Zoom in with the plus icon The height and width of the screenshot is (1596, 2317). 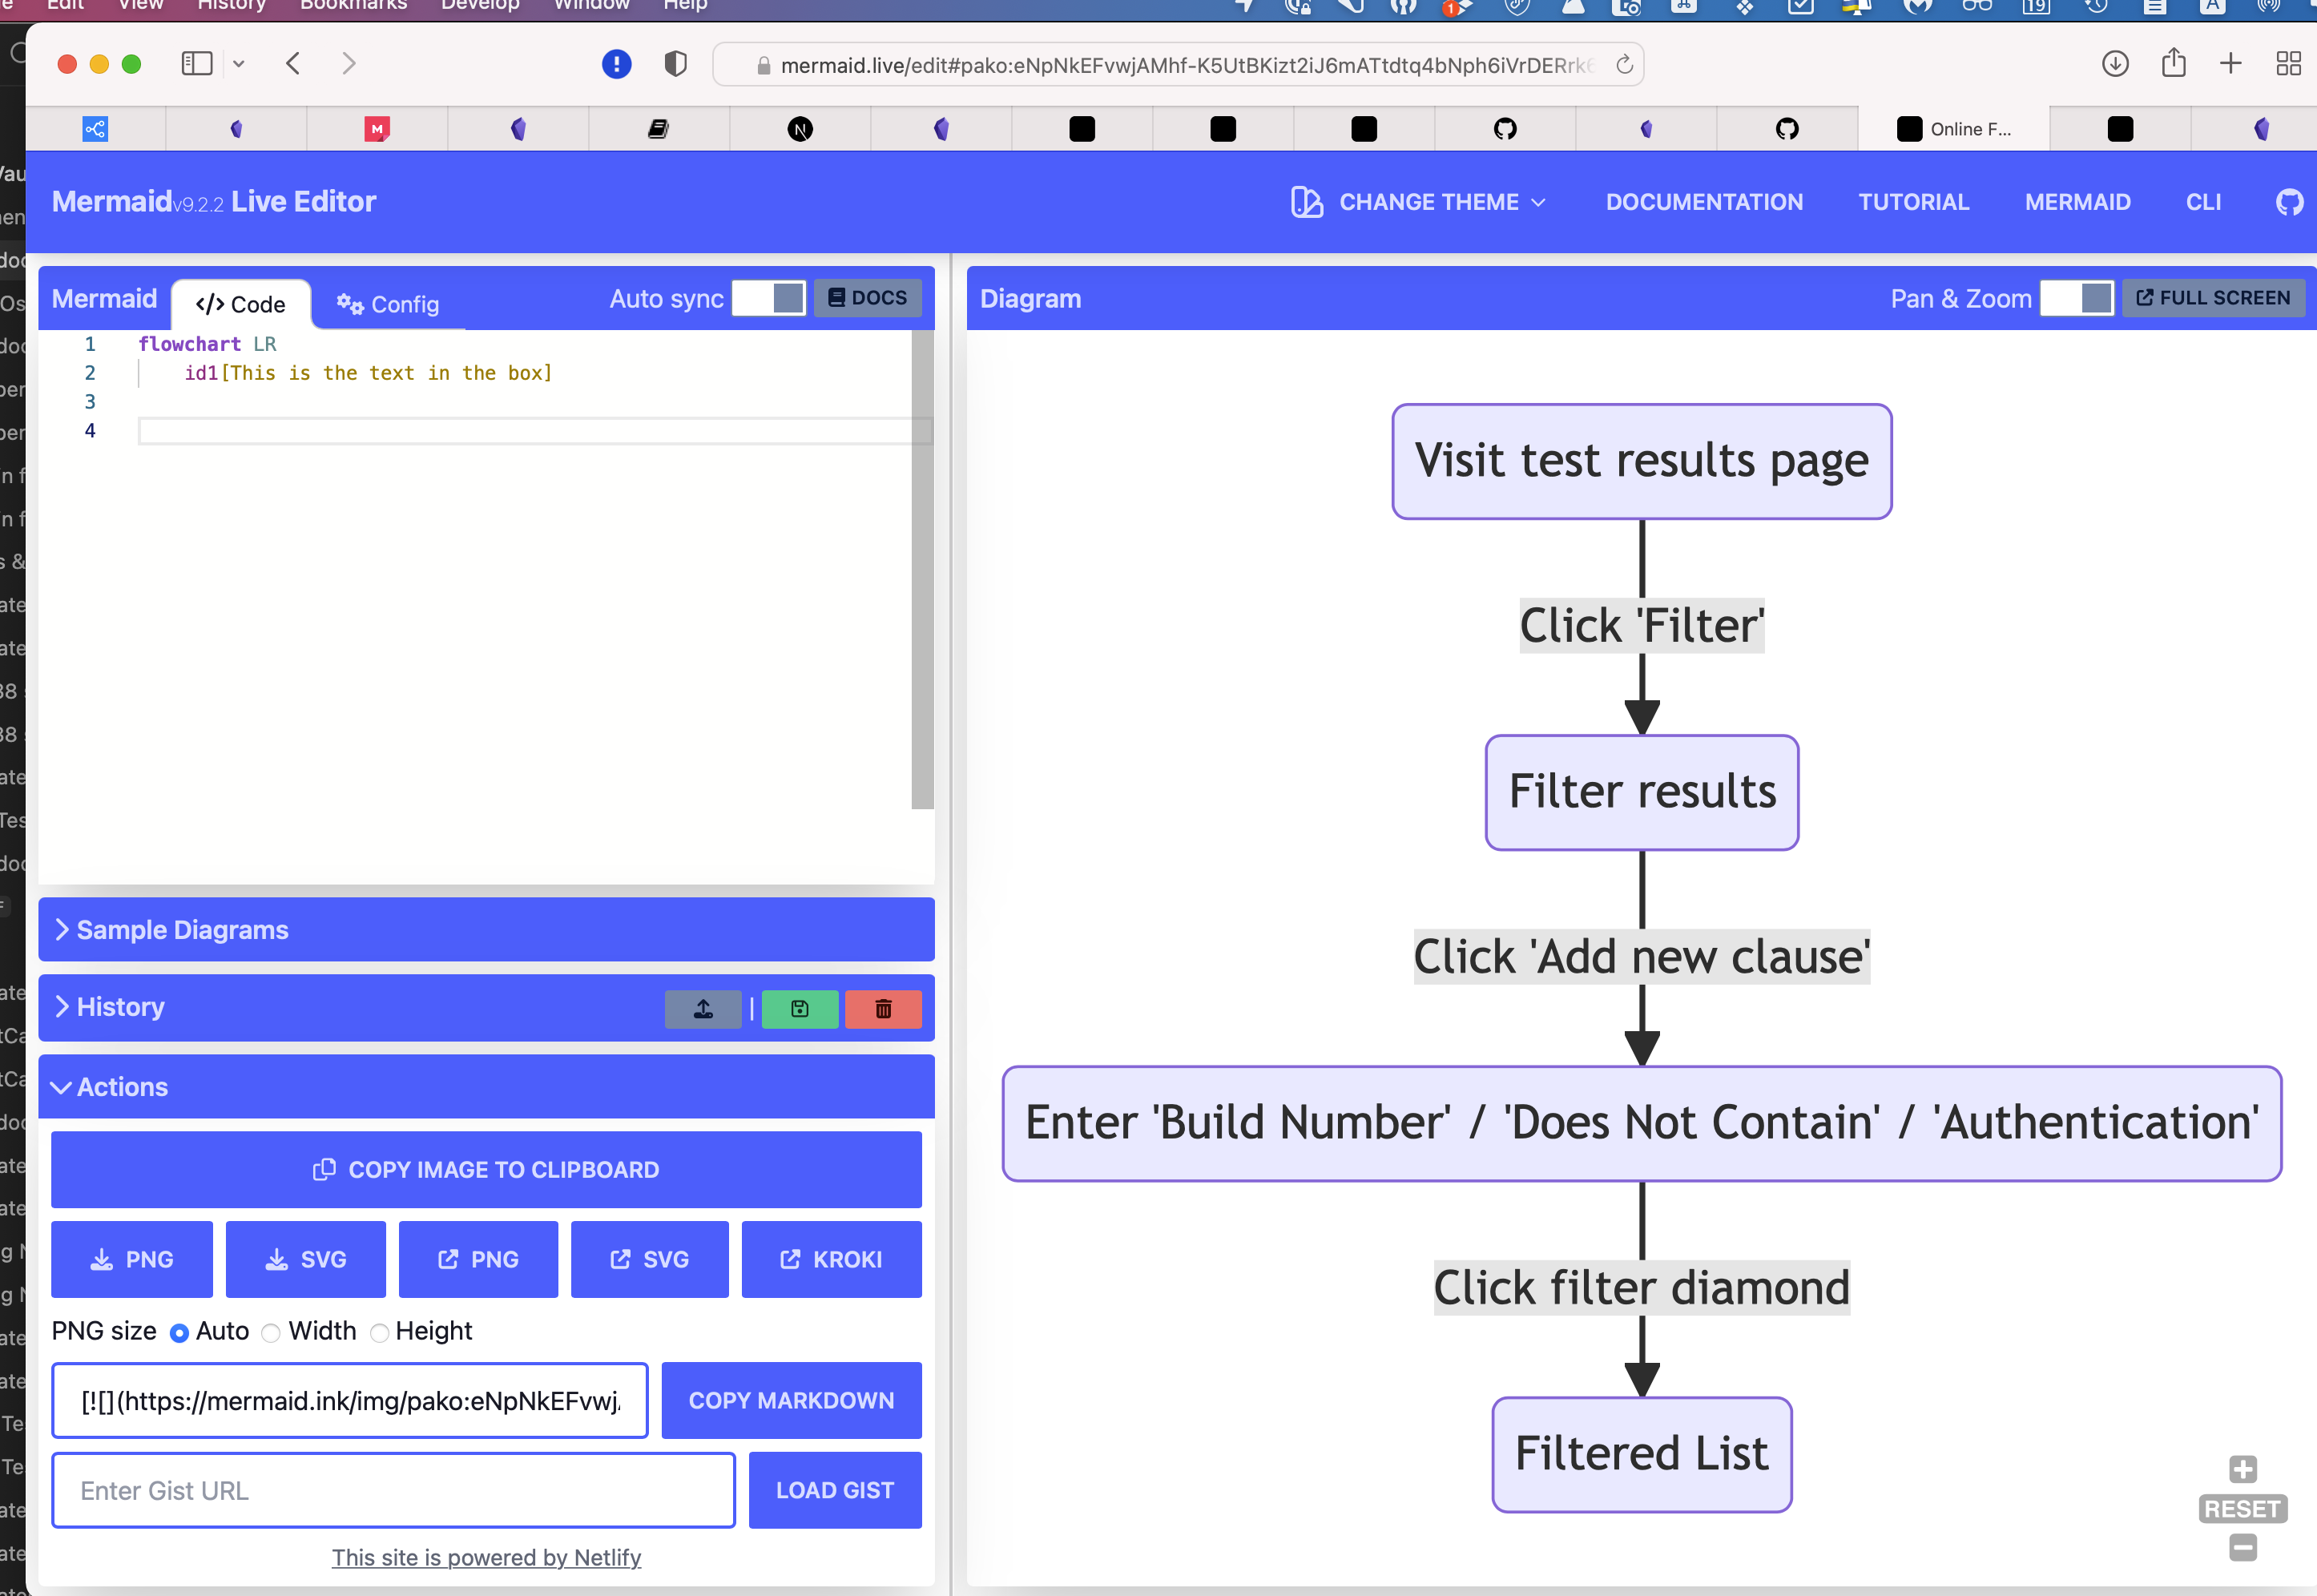(2243, 1469)
